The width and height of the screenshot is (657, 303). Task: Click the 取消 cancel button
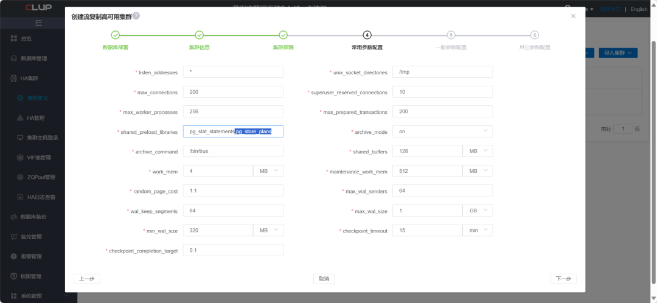pos(324,279)
